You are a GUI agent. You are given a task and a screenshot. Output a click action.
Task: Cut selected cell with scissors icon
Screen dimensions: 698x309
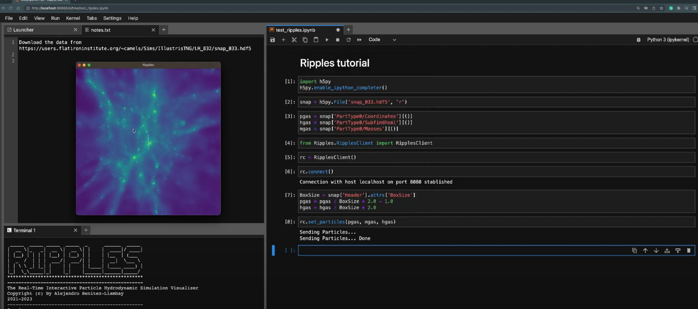pos(294,40)
